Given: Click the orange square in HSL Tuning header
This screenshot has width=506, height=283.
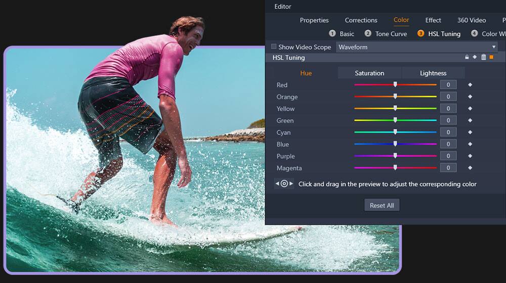Looking at the screenshot, I should point(491,58).
